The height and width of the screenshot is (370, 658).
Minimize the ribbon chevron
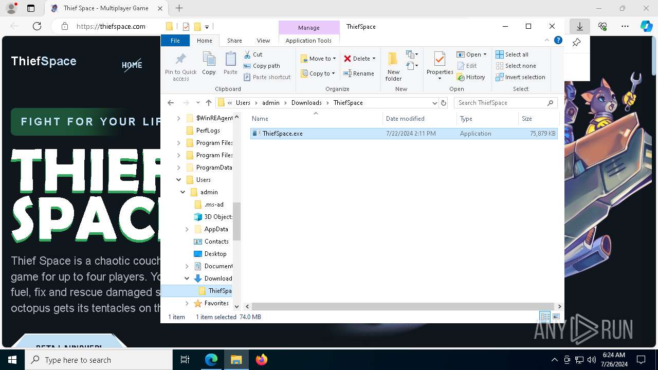(547, 40)
